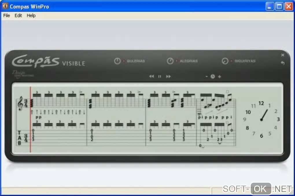The image size is (295, 196).
Task: Click the TAB label on tablature staff
Action: pos(19,138)
